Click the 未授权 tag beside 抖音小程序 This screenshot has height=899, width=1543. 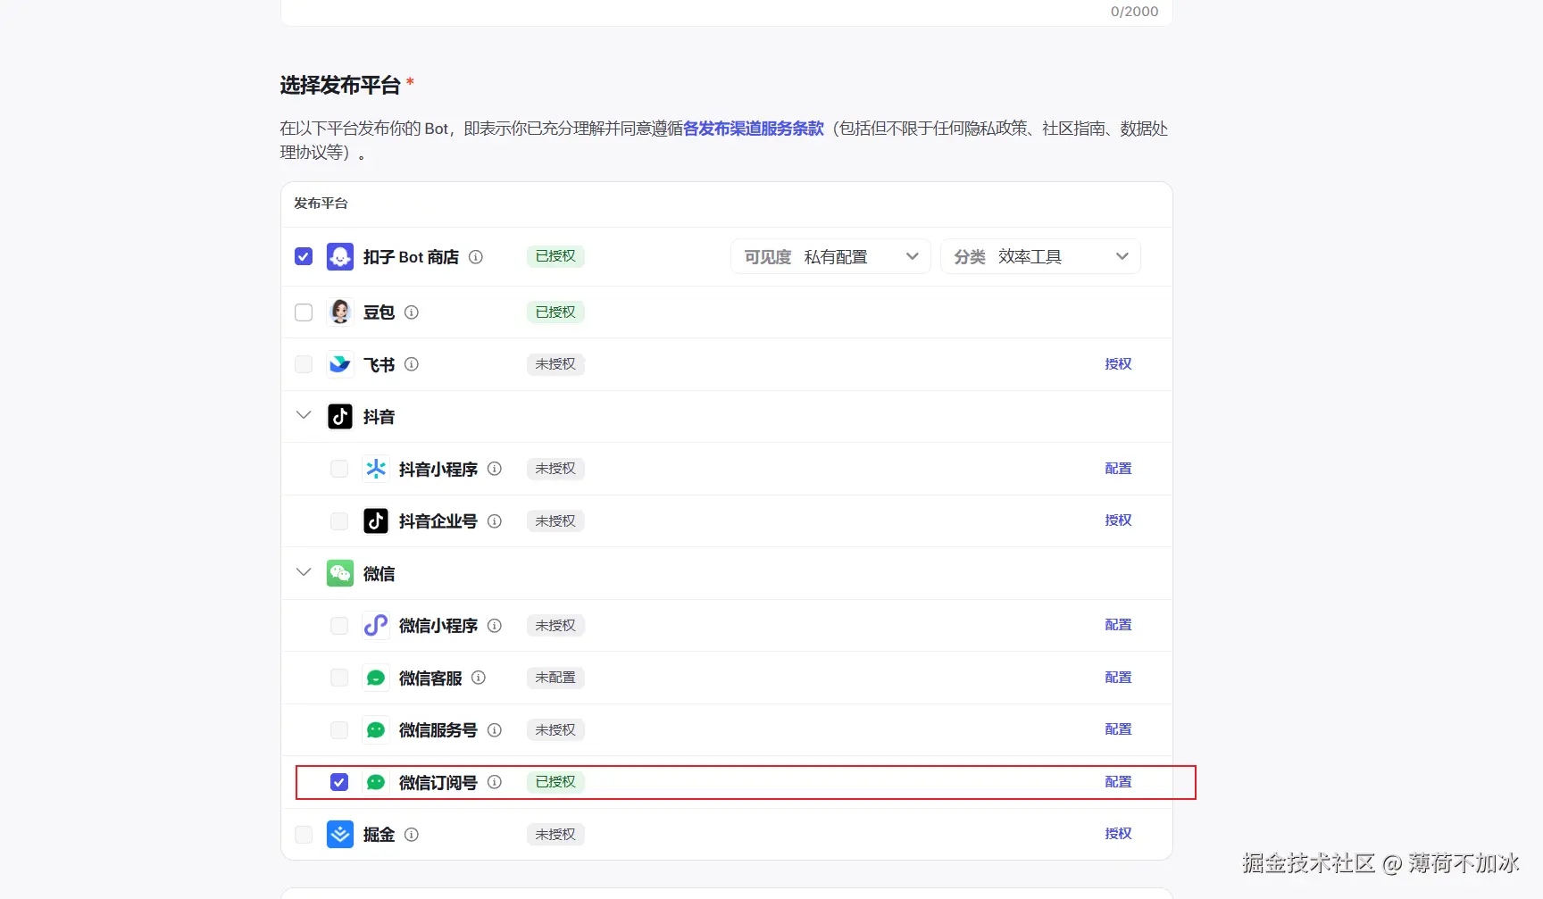[555, 469]
